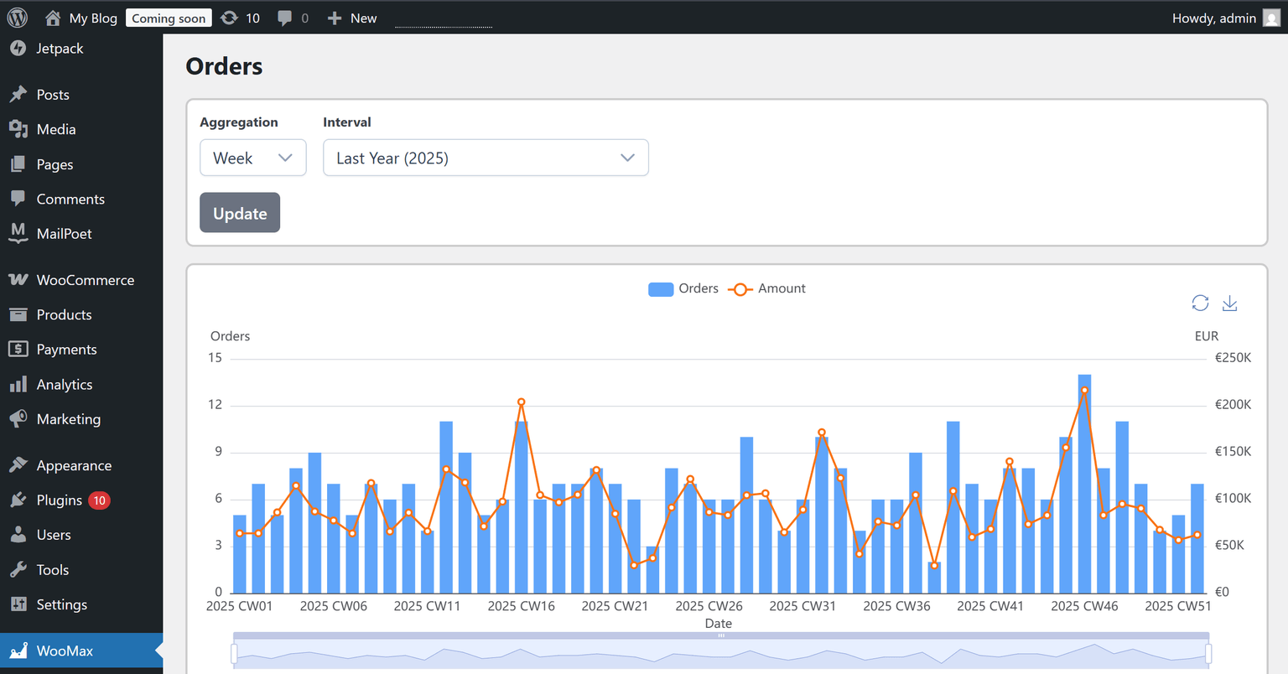
Task: Click the Media icon in sidebar
Action: 18,129
